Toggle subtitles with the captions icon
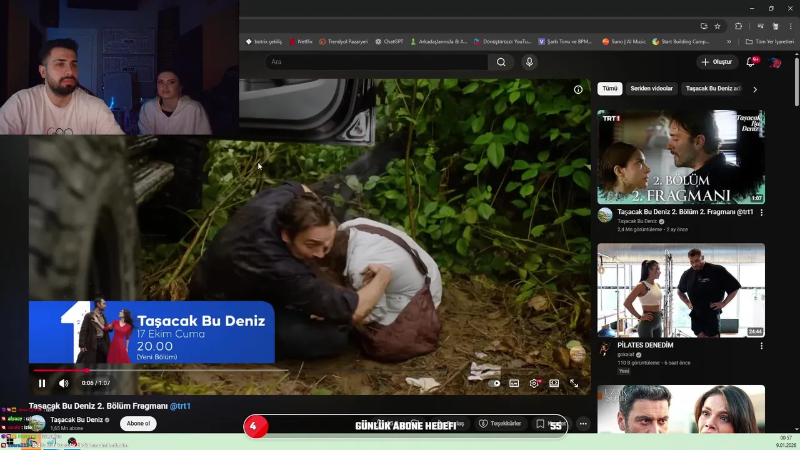The image size is (800, 450). pos(514,384)
